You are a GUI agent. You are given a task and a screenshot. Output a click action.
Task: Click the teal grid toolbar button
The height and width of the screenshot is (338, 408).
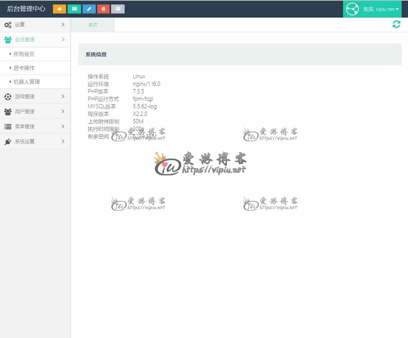[74, 9]
